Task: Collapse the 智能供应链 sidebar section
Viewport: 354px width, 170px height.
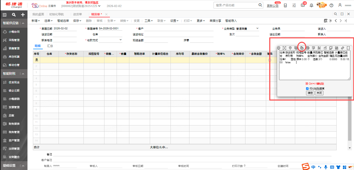Action: (23, 23)
